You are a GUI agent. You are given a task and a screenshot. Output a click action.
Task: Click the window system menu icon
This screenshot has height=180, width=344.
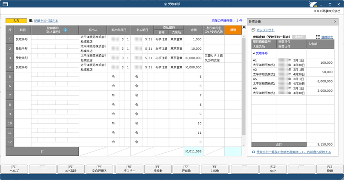click(5, 4)
